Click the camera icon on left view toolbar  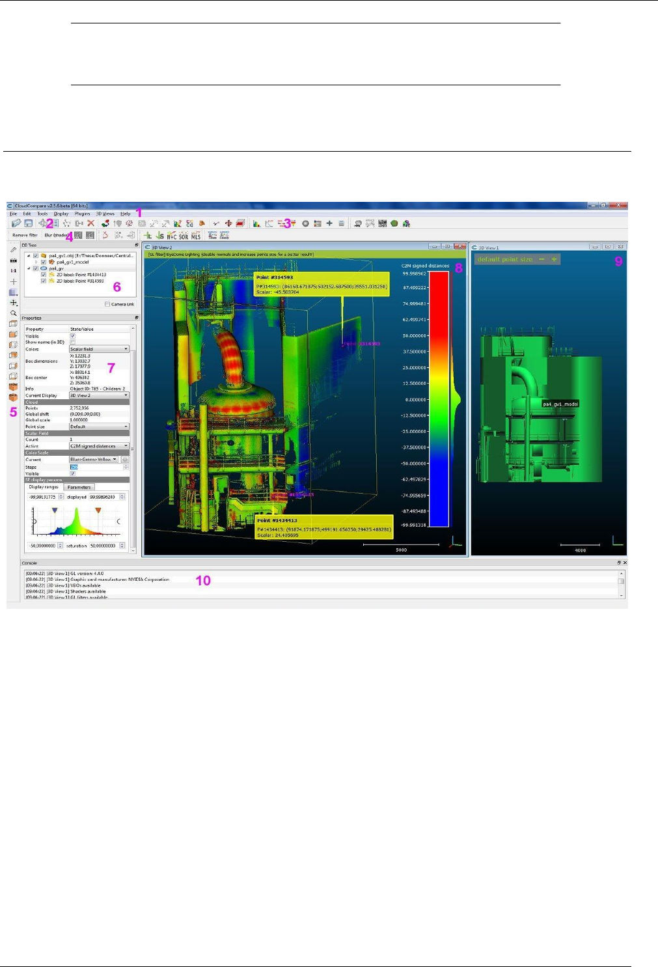[x=13, y=260]
